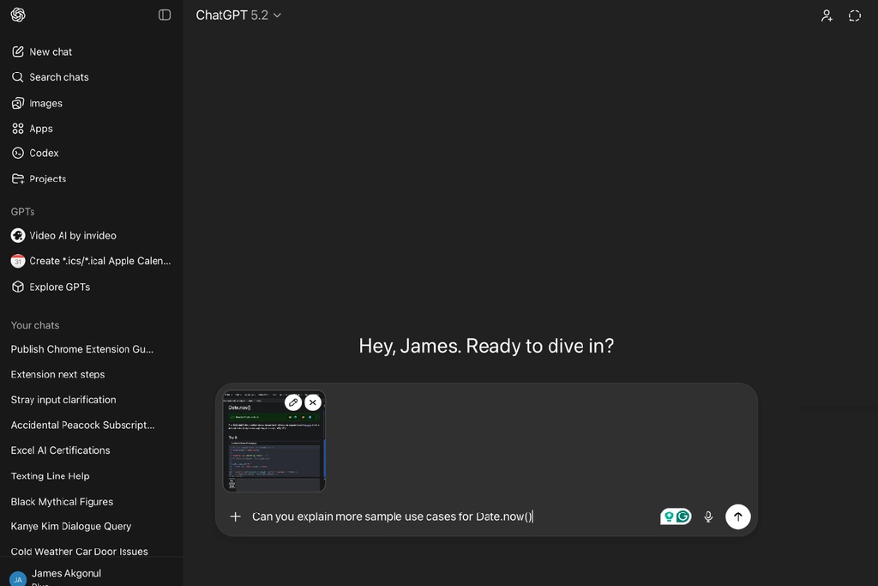Click the Apps grid icon

coord(18,129)
